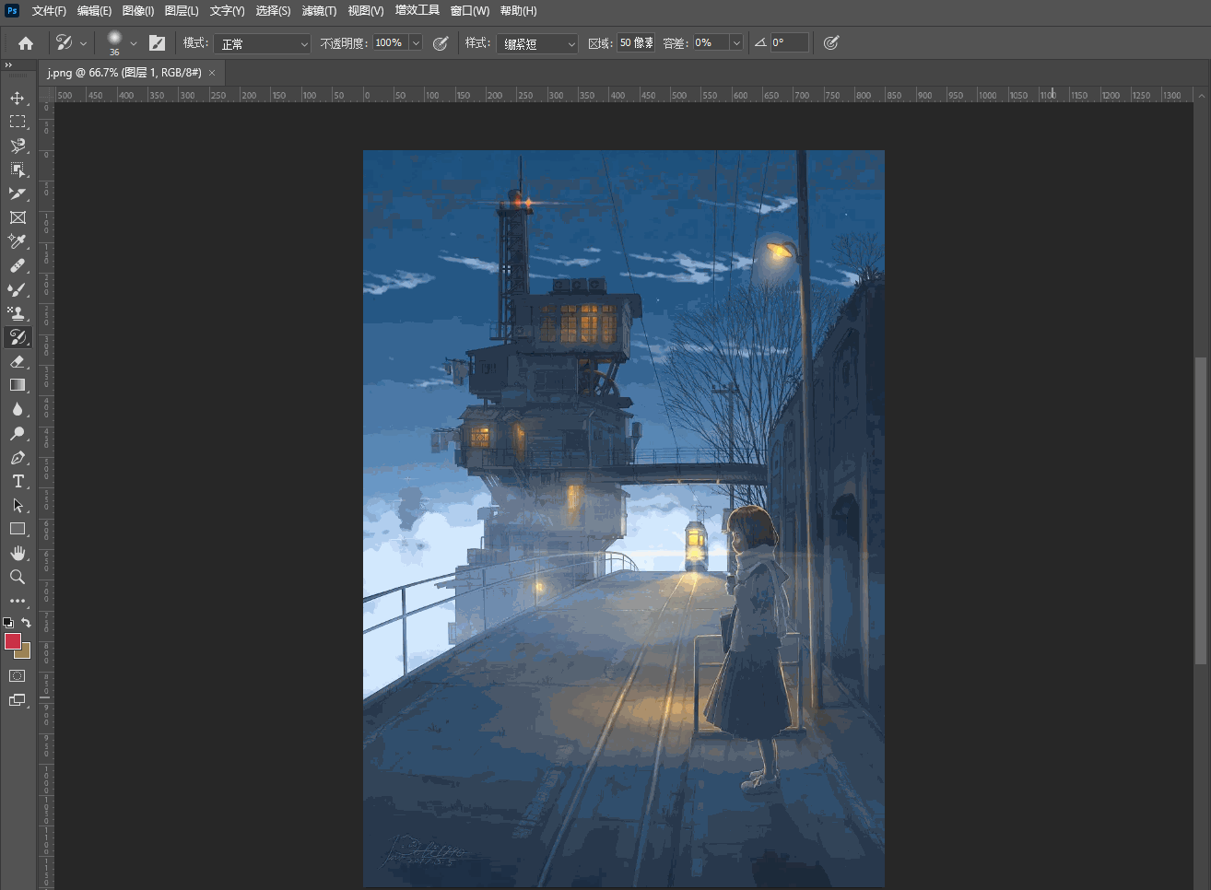
Task: Open the brush settings panel toggle icon
Action: pyautogui.click(x=158, y=43)
